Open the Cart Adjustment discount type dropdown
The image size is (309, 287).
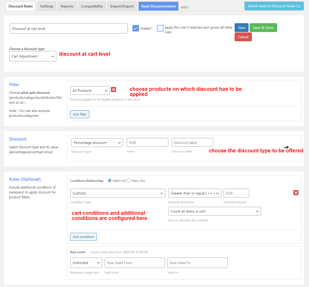click(x=33, y=56)
